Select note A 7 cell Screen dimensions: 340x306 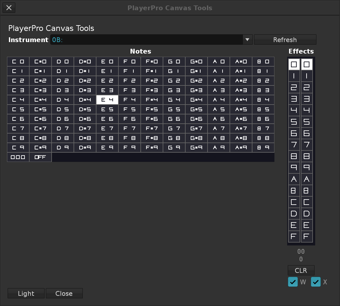(x=219, y=128)
